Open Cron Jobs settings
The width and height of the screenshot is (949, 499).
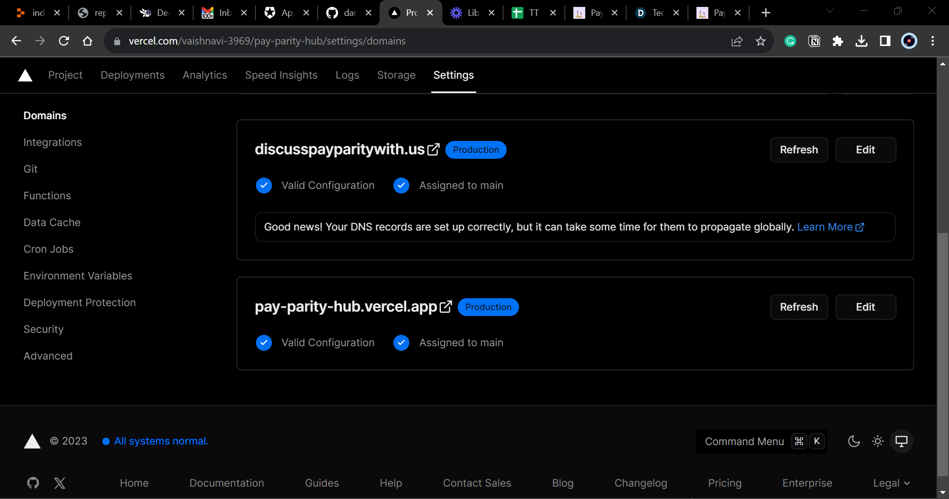click(x=48, y=249)
